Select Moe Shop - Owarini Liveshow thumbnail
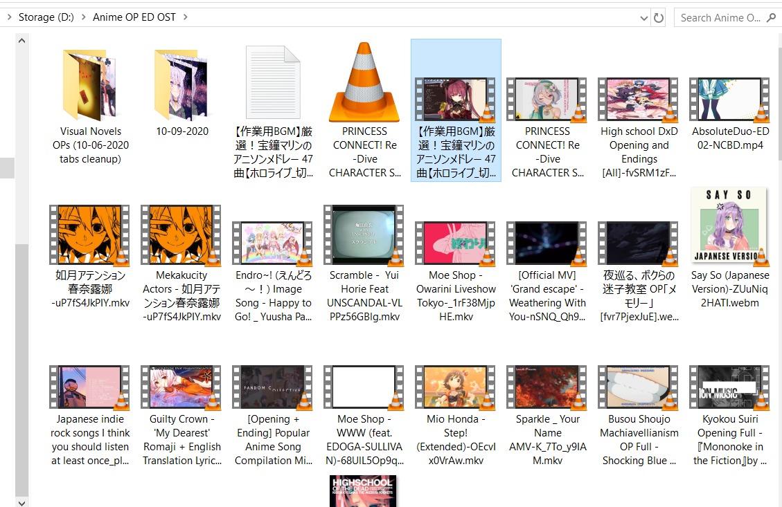 coord(456,243)
